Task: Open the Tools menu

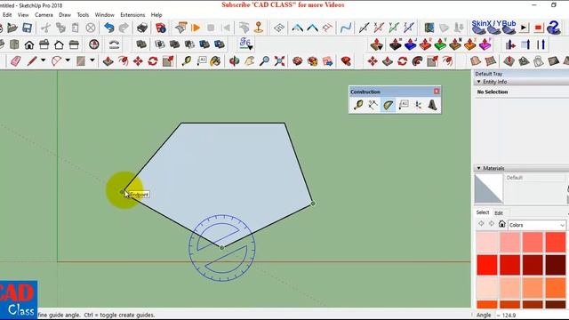Action: pyautogui.click(x=83, y=15)
